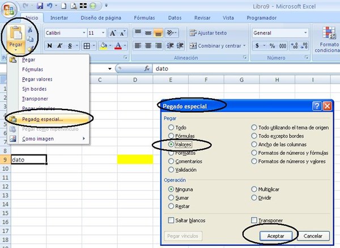Open the General number format dropdown
Image resolution: width=340 pixels, height=248 pixels.
pos(305,33)
